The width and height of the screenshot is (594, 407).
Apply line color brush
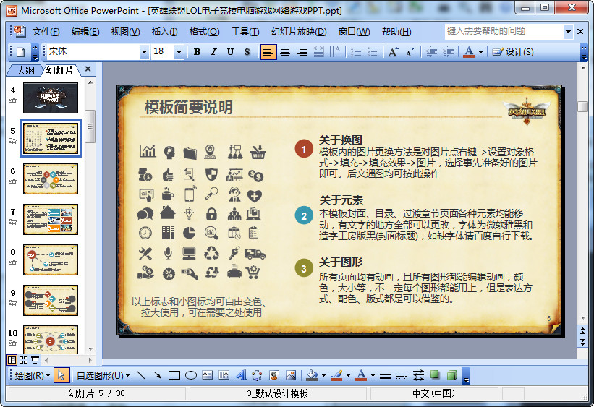(336, 376)
